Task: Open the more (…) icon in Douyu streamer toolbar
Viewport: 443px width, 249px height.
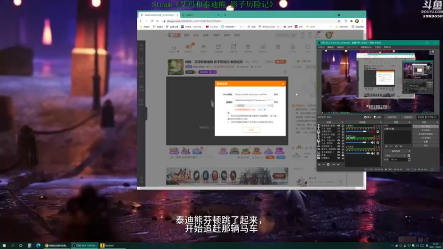Action: pyautogui.click(x=308, y=47)
